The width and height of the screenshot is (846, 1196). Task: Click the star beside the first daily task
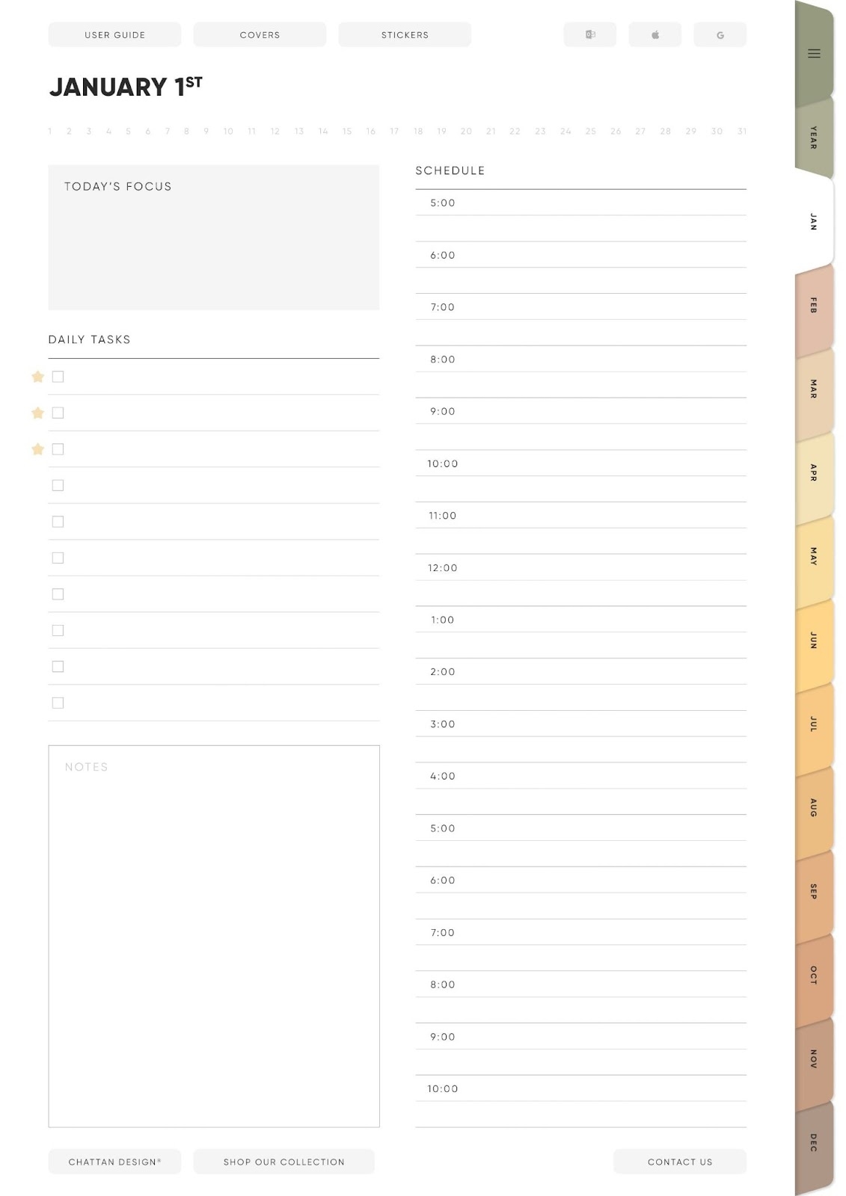[37, 376]
